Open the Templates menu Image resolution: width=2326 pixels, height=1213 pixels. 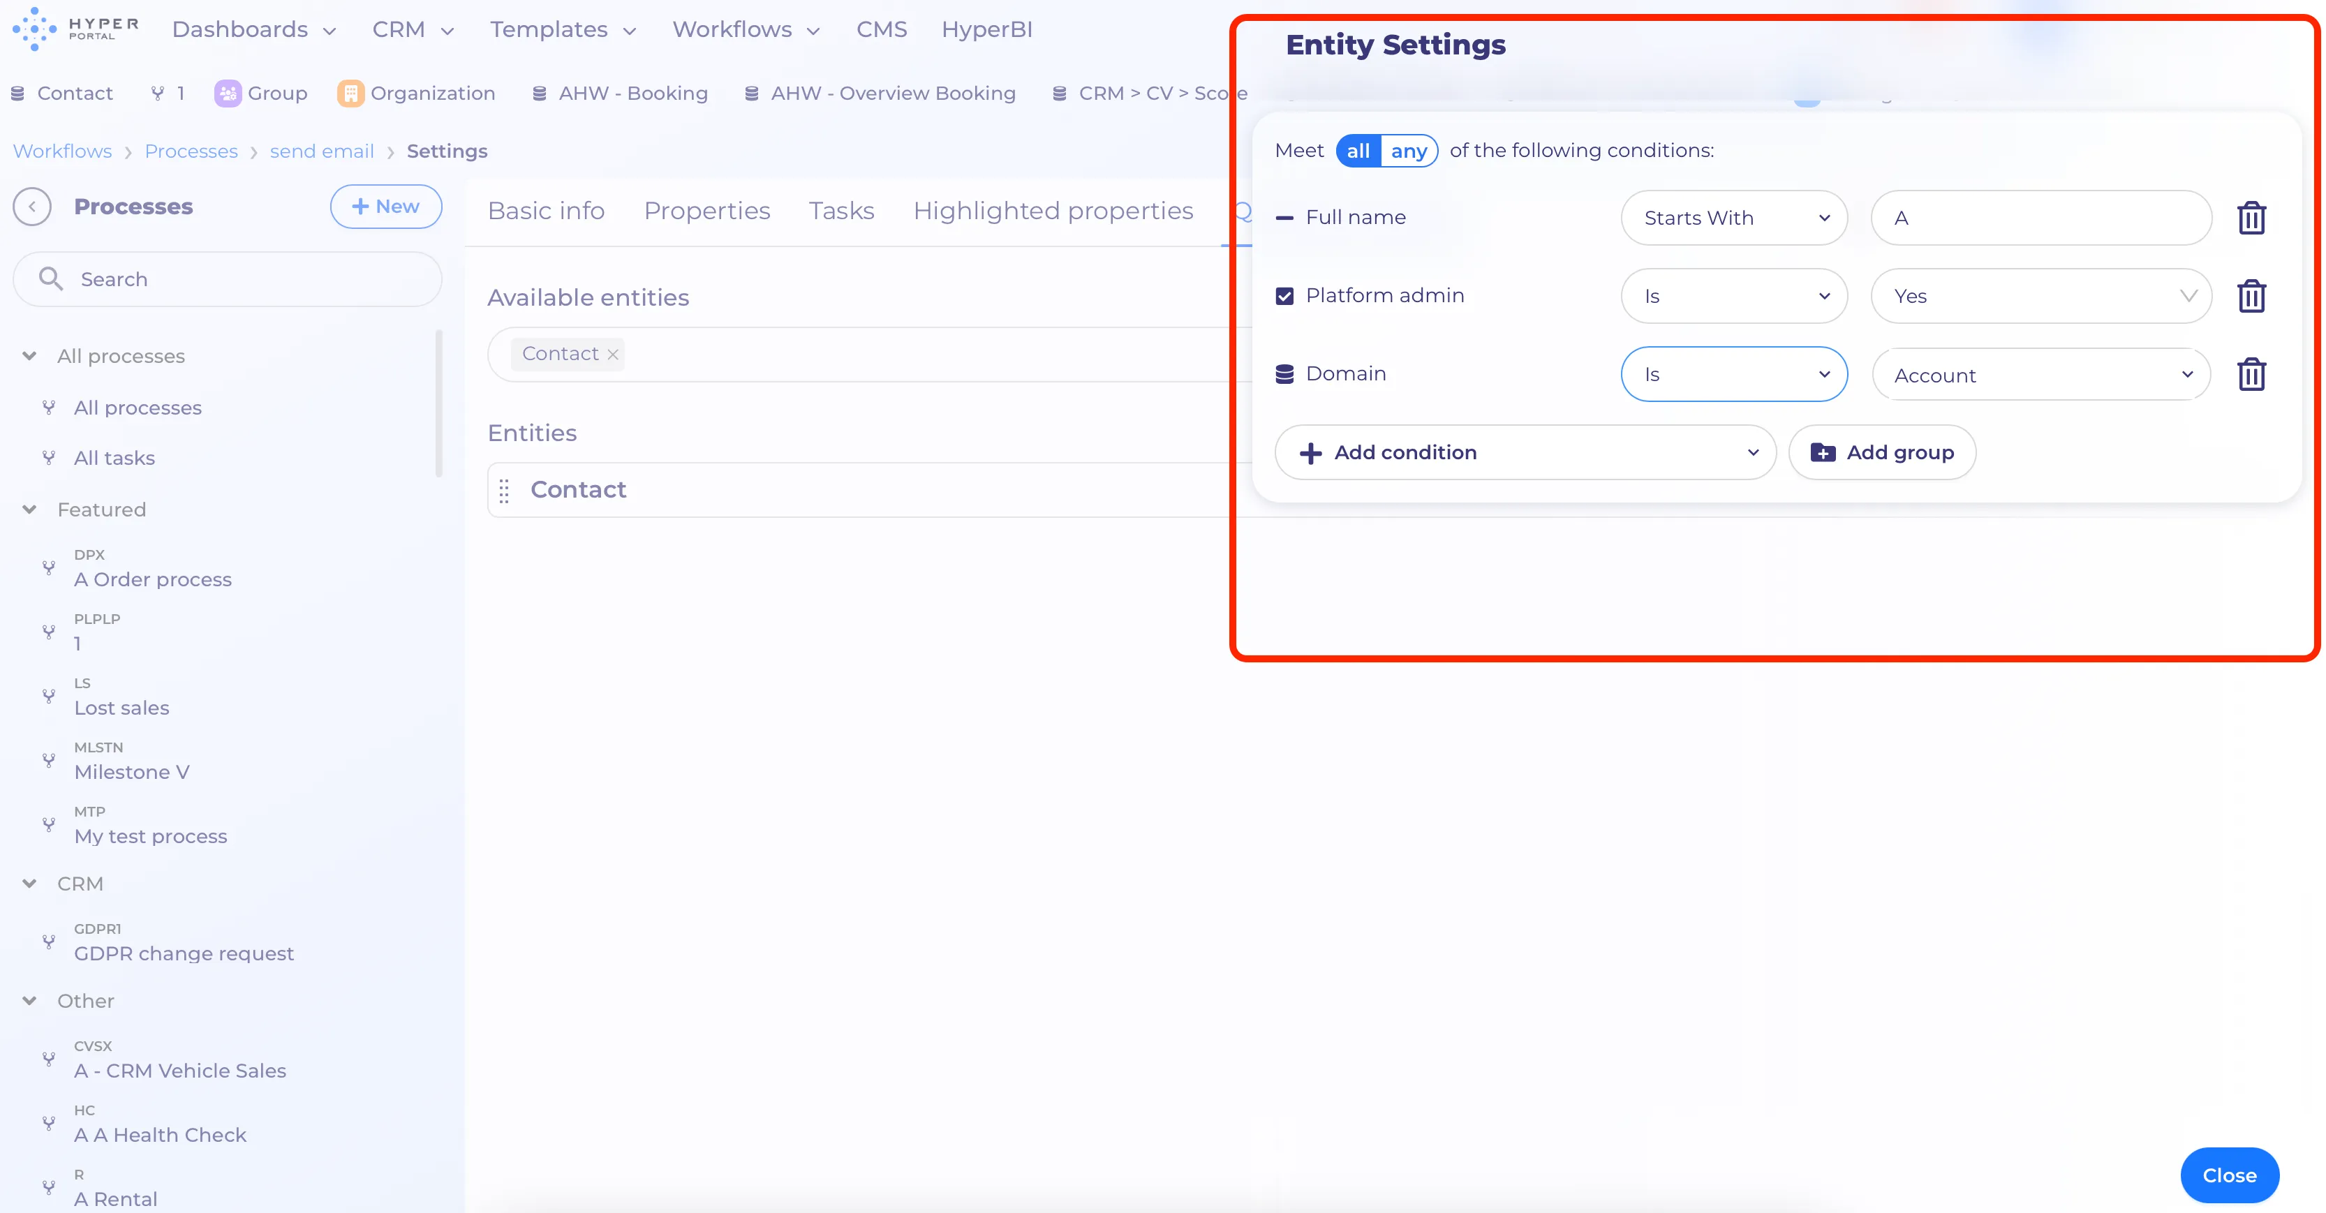click(563, 29)
